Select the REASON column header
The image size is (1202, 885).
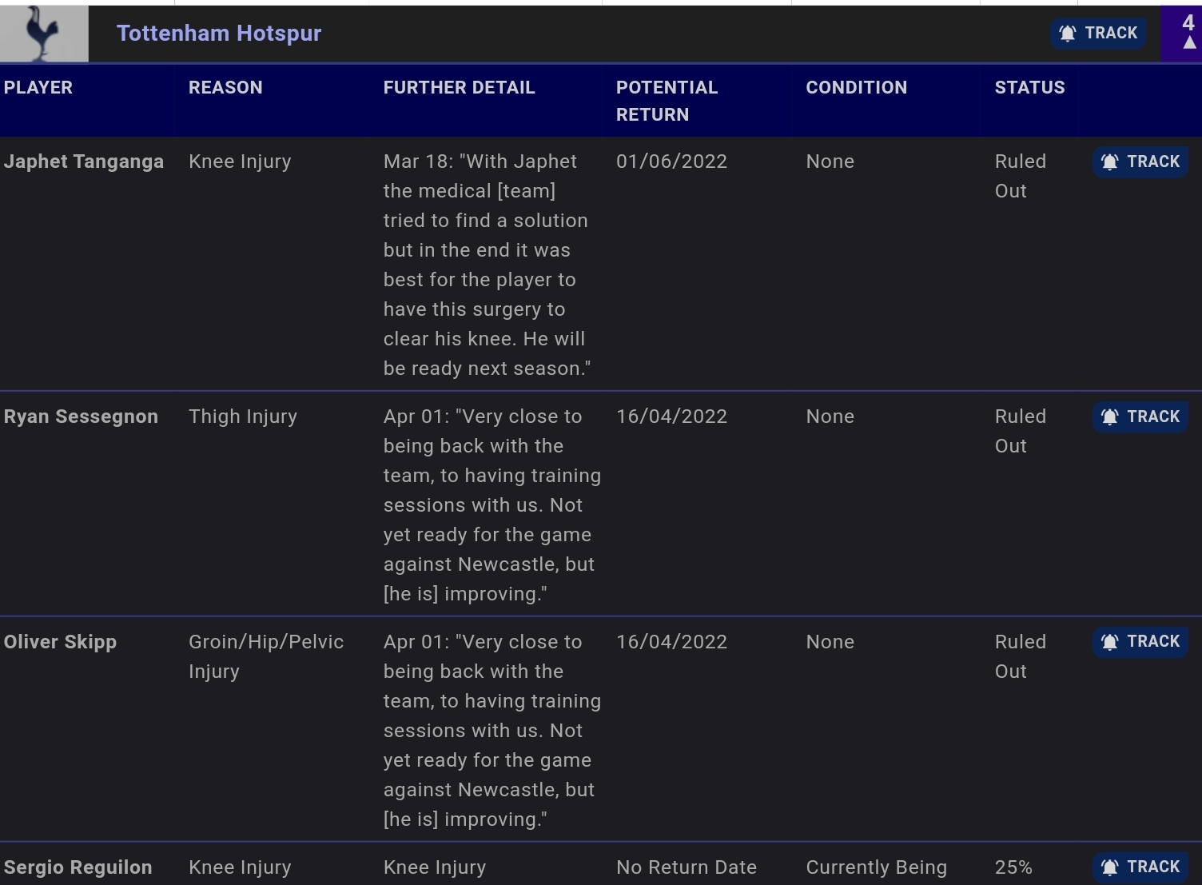225,87
